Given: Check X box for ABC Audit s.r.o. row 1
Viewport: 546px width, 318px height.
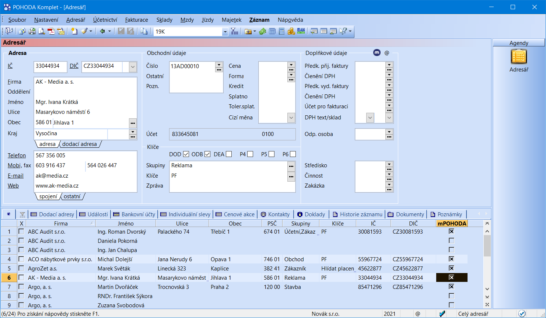Looking at the screenshot, I should tap(21, 231).
